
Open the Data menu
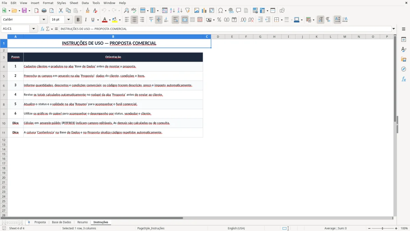[85, 3]
